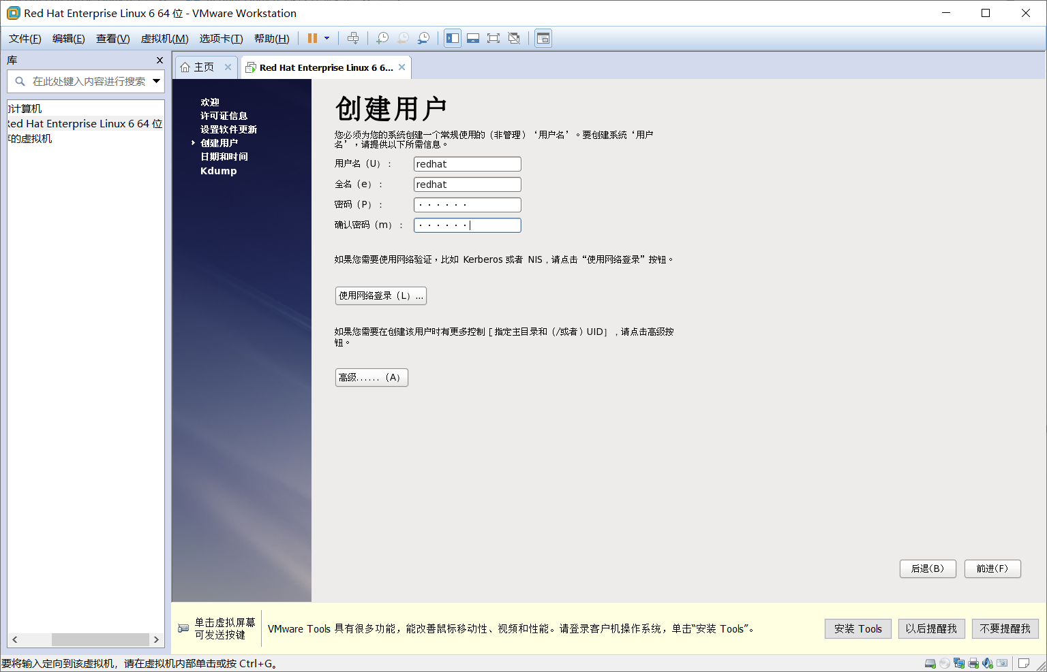The image size is (1047, 672).
Task: Expand the library search dropdown arrow
Action: pyautogui.click(x=157, y=81)
